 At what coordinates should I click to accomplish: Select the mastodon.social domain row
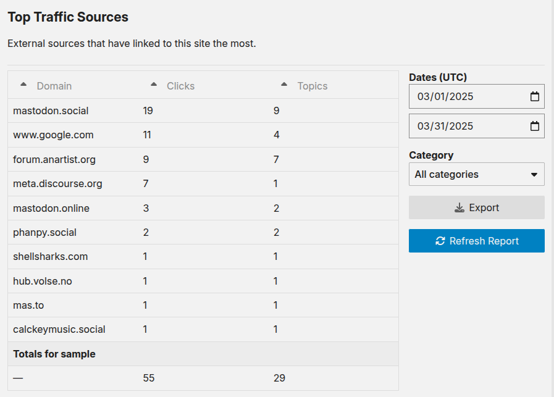(x=203, y=111)
